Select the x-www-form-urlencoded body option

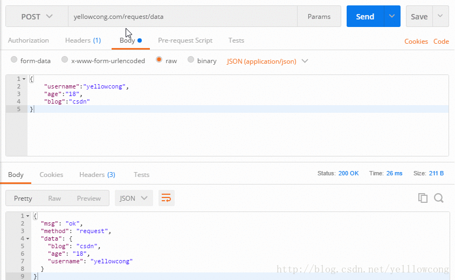tap(65, 60)
